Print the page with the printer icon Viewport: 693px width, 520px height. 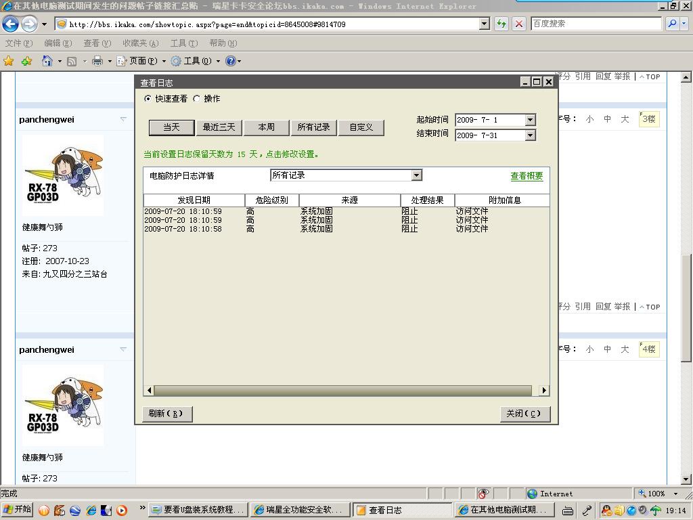[97, 61]
